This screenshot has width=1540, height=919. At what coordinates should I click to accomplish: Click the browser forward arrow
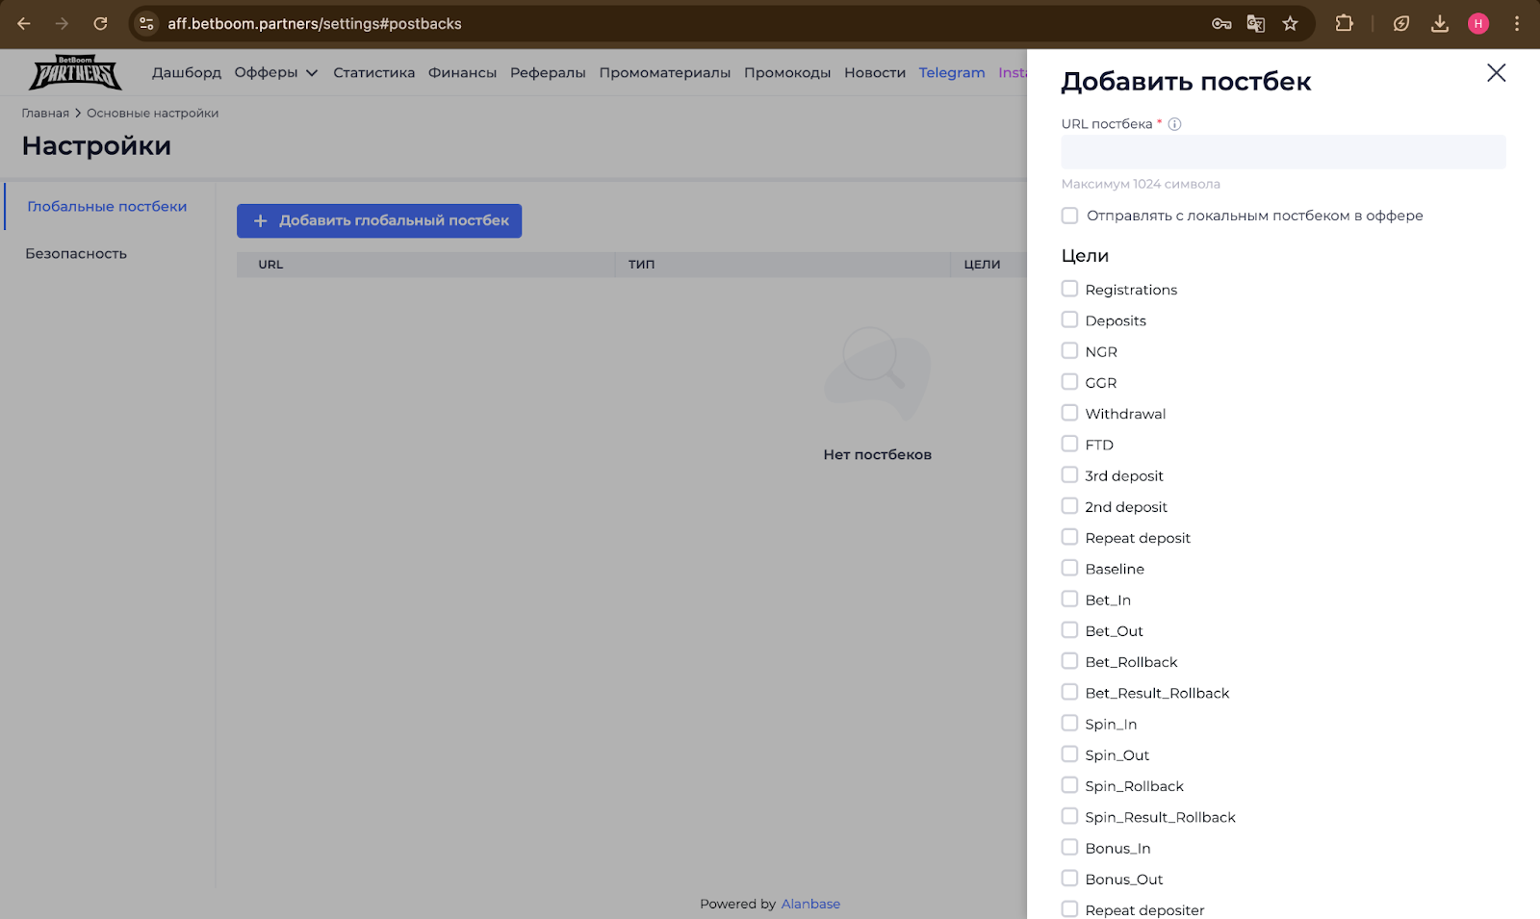[62, 24]
